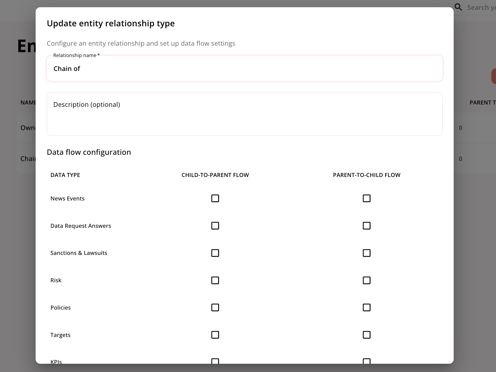Enable parent-to-child flow for Risk
Image resolution: width=496 pixels, height=372 pixels.
pos(366,280)
